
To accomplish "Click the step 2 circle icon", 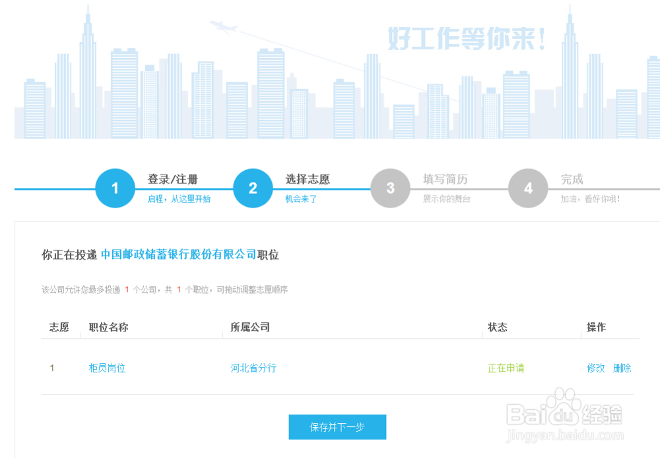I will pos(253,188).
